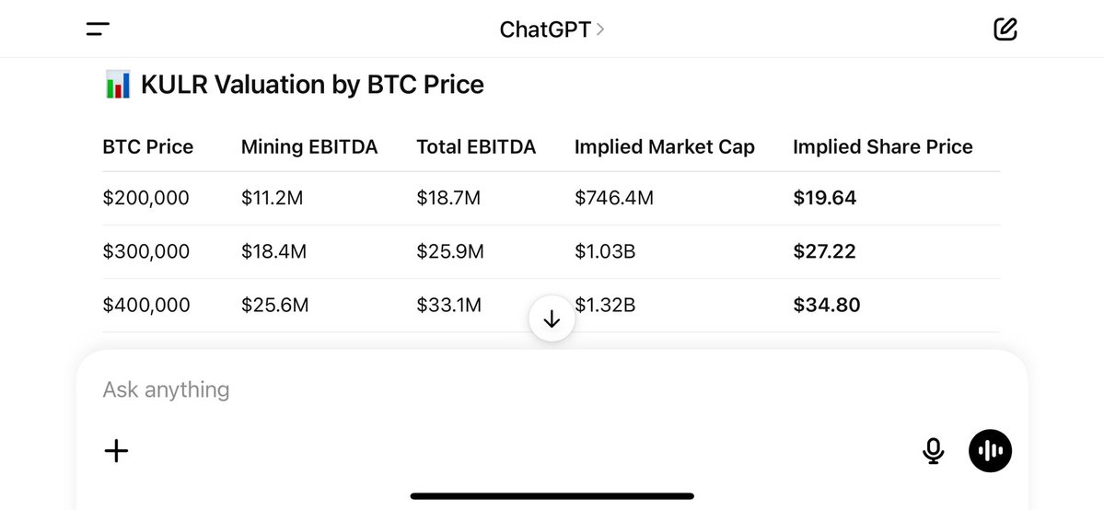Select the Implied Share Price header
Screen dimensions: 1104x510
883,146
